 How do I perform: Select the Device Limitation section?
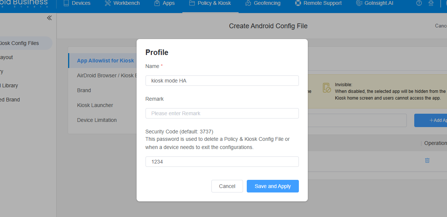point(96,120)
